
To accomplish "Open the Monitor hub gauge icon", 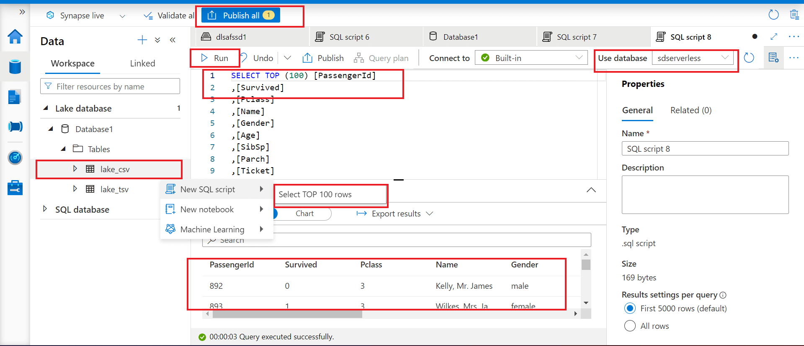I will 15,158.
